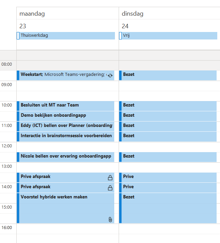The height and width of the screenshot is (243, 220).
Task: Click the lock icon on first Prive afspraak
Action: (x=110, y=178)
